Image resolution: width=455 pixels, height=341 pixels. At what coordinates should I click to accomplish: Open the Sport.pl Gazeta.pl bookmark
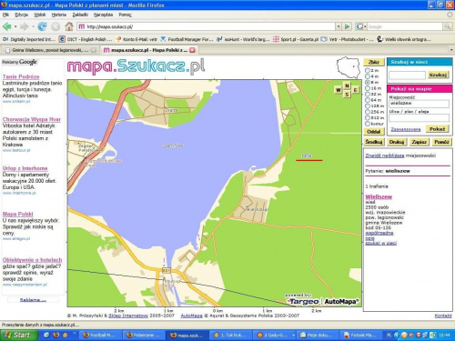tap(296, 39)
